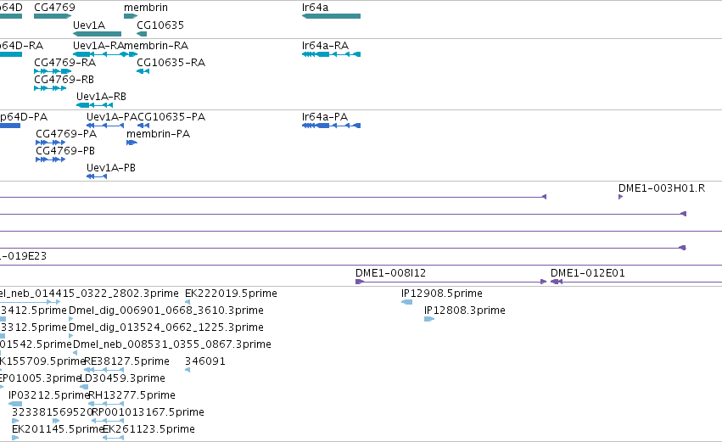Click the DME1-012E01 label text
The image size is (722, 442).
click(x=588, y=273)
